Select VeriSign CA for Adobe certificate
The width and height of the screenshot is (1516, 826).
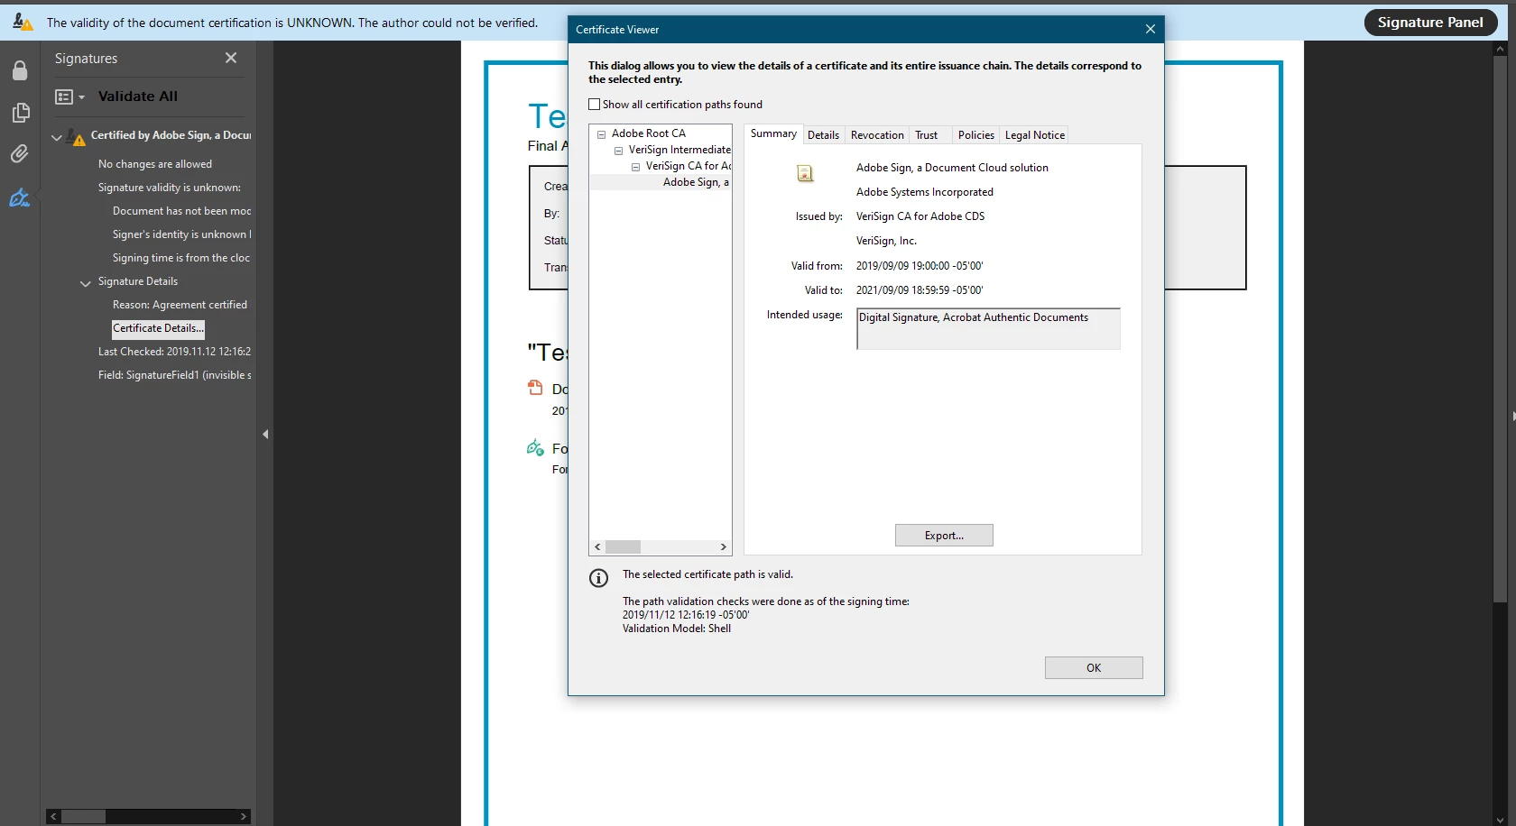pyautogui.click(x=689, y=166)
